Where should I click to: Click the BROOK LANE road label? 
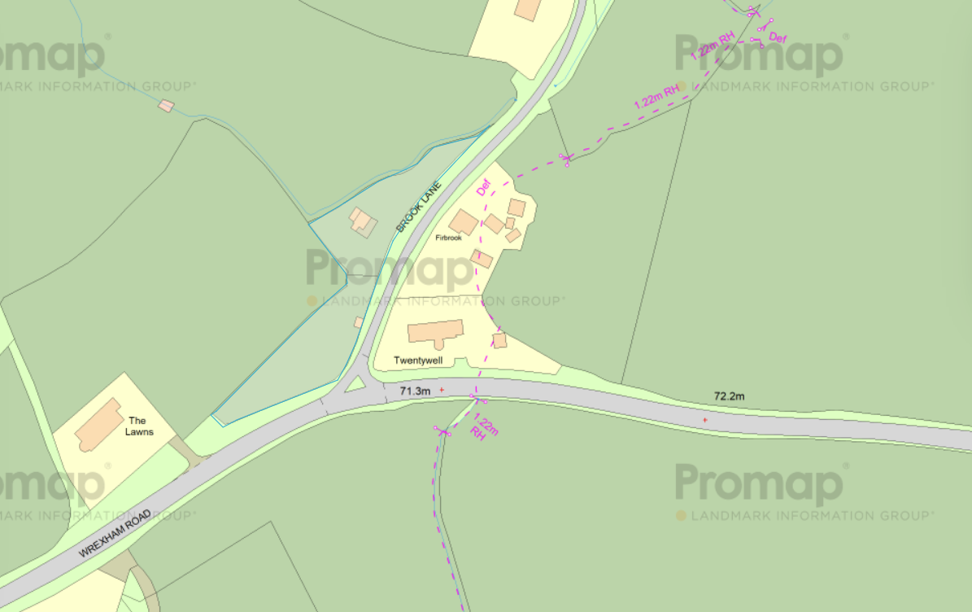[x=419, y=207]
